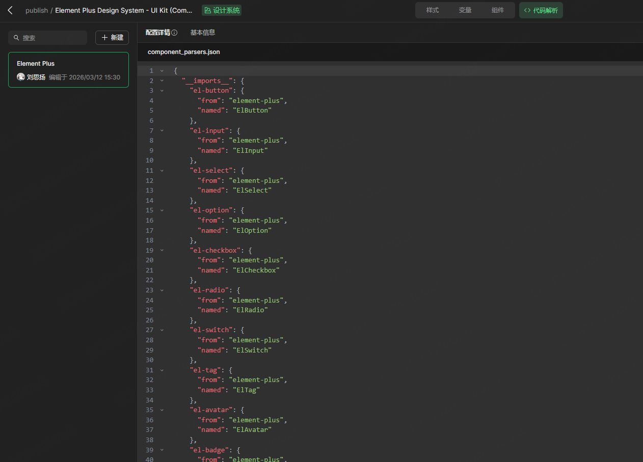Collapse the el-button fold at line 3
This screenshot has height=462, width=643.
coord(162,91)
